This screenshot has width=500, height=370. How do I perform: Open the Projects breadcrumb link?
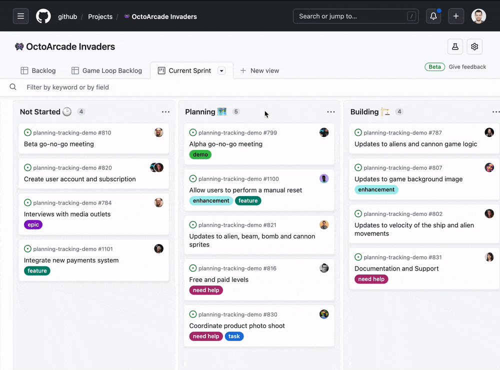click(x=100, y=16)
